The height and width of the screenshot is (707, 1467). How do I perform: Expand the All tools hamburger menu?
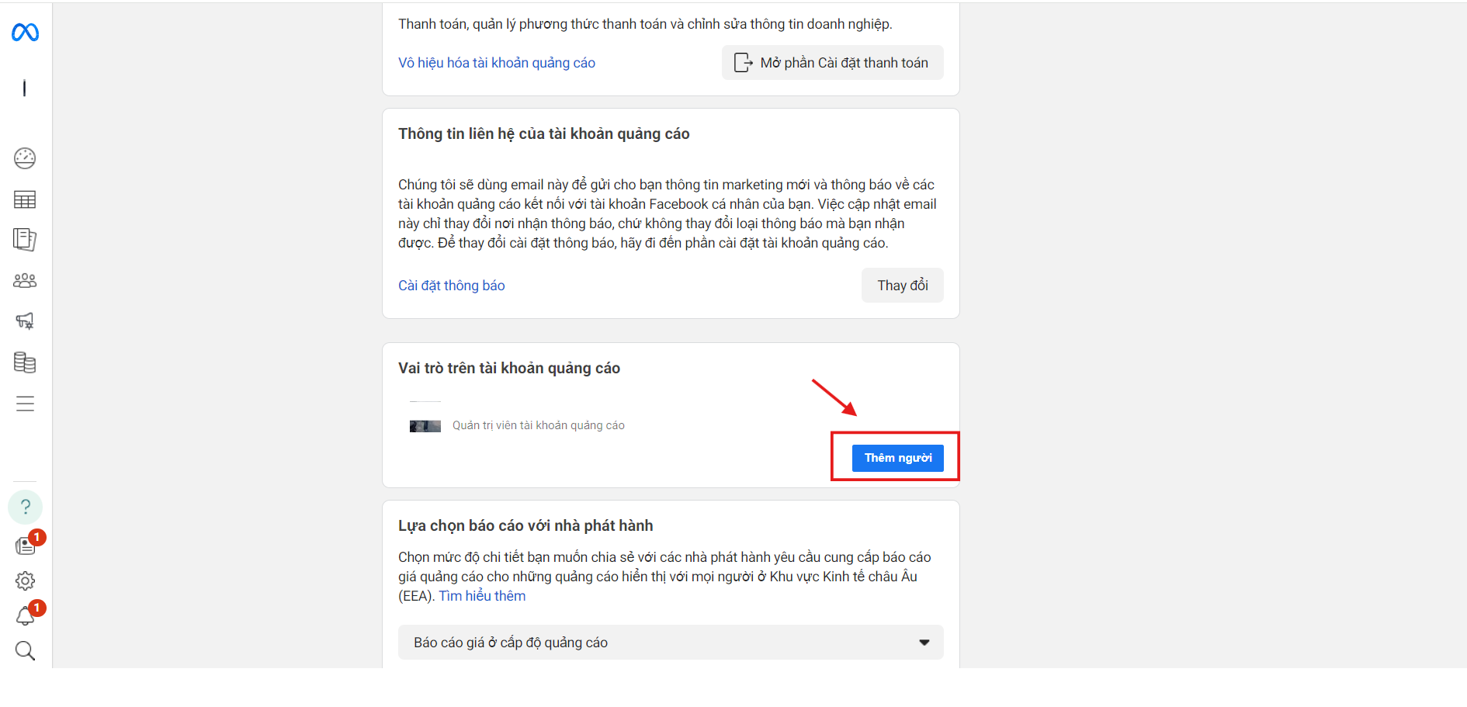pos(25,404)
